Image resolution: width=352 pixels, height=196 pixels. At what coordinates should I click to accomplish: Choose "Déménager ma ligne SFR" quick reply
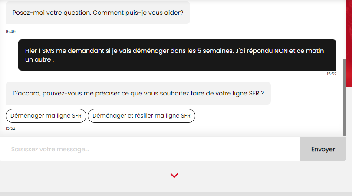(x=46, y=116)
